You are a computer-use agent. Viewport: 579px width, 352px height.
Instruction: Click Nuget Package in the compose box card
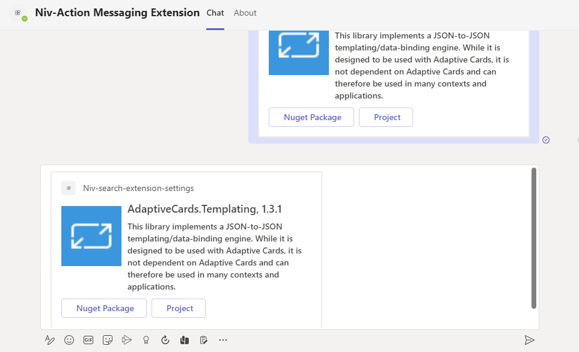pyautogui.click(x=104, y=308)
